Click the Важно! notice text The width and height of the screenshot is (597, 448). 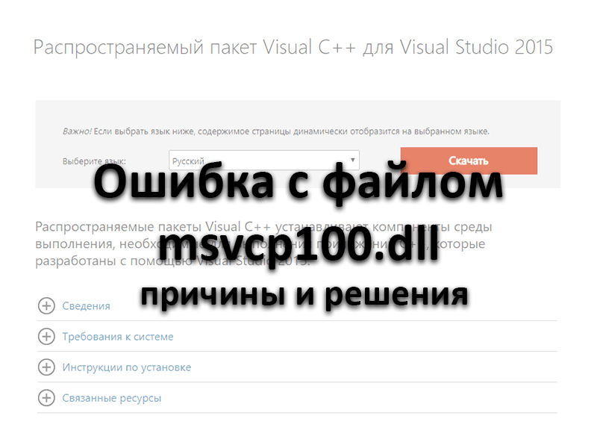click(275, 131)
